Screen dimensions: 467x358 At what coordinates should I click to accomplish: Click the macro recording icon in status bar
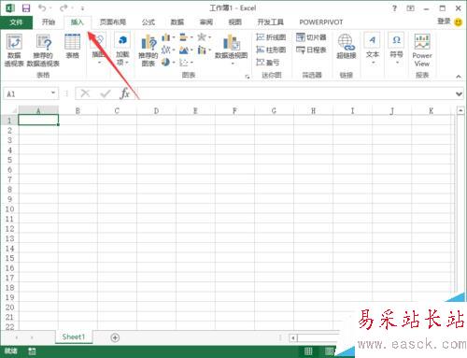[32, 351]
